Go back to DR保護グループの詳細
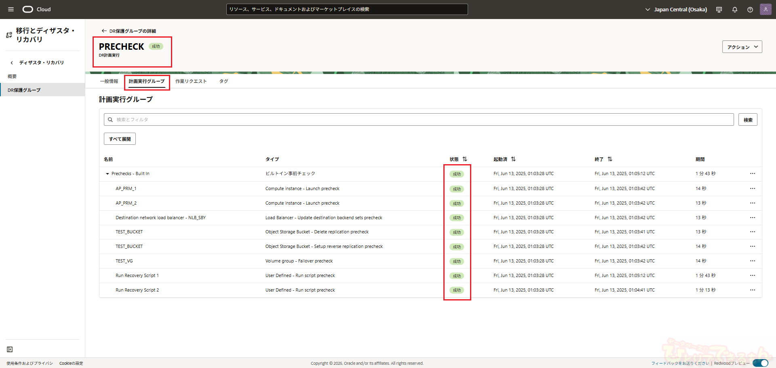 [x=129, y=31]
